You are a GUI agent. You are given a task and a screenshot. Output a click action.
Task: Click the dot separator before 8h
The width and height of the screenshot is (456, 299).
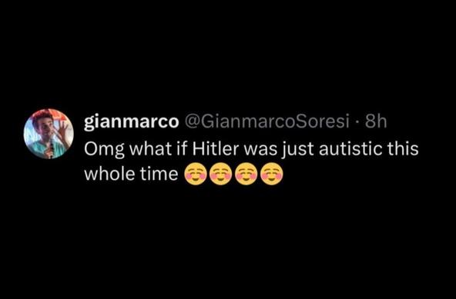[x=357, y=122]
